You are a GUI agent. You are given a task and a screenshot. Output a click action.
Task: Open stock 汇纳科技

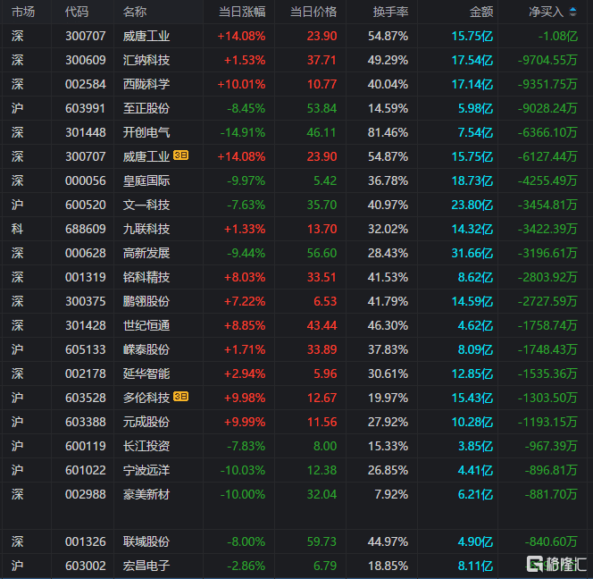pyautogui.click(x=146, y=60)
